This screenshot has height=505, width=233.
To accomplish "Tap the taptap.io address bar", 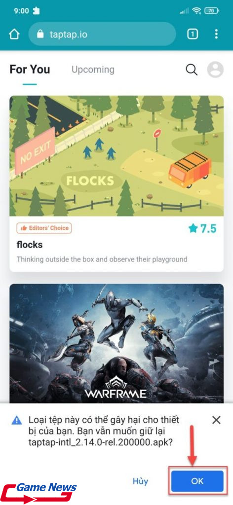I will (x=102, y=34).
